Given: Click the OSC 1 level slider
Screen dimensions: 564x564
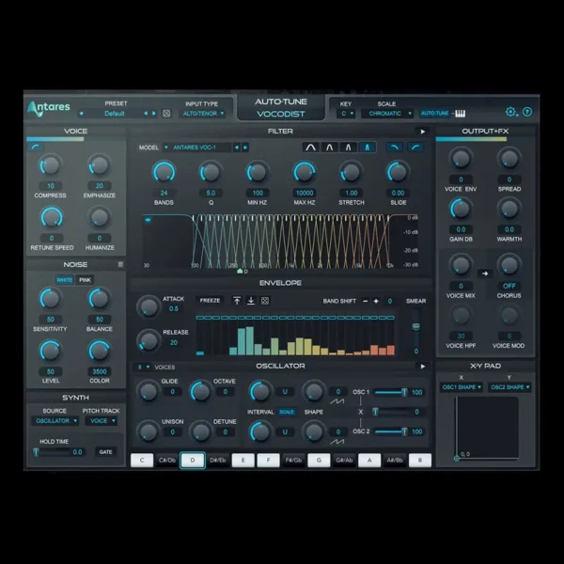Looking at the screenshot, I should pyautogui.click(x=391, y=392).
